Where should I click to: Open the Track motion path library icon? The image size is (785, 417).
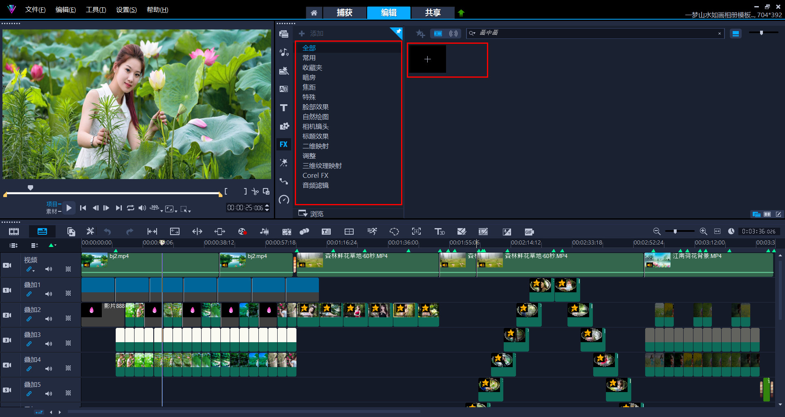(x=284, y=181)
